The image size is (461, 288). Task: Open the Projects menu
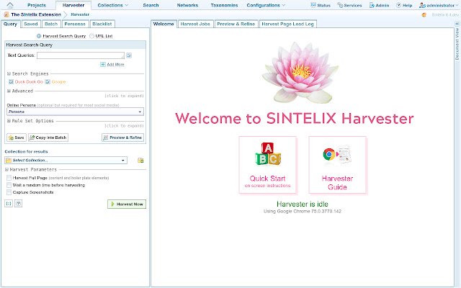pos(37,5)
